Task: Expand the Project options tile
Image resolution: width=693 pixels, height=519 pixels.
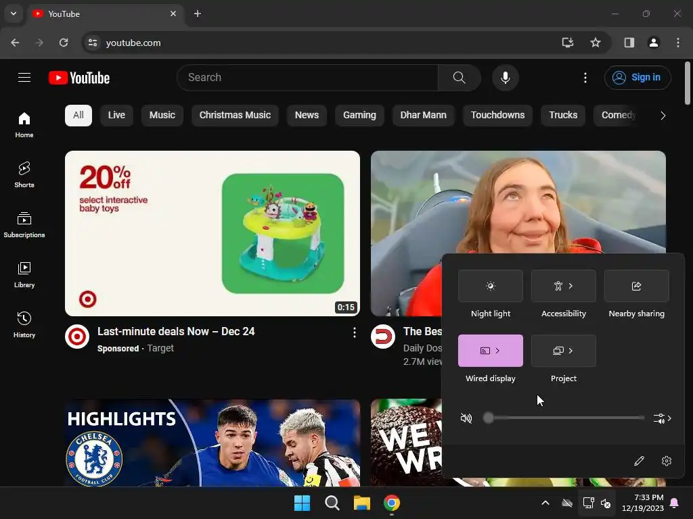Action: [x=564, y=351]
